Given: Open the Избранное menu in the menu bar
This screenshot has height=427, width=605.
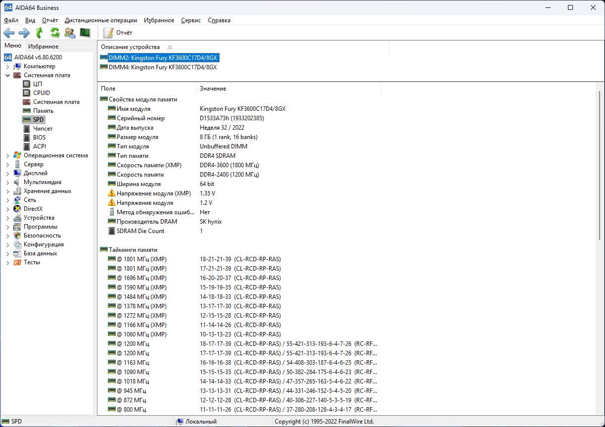Looking at the screenshot, I should tap(159, 20).
